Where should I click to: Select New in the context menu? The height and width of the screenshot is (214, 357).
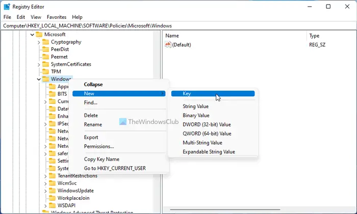[x=119, y=93]
